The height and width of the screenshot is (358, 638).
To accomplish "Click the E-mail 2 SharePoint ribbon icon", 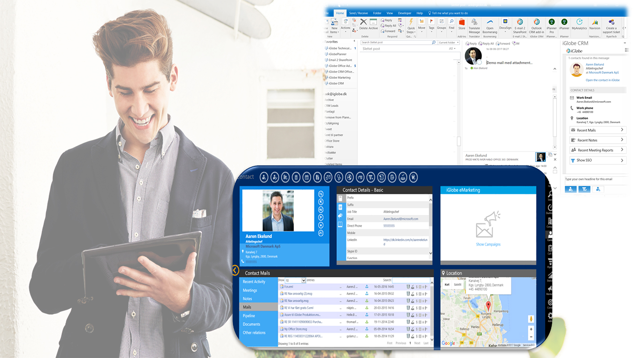I will pos(519,22).
